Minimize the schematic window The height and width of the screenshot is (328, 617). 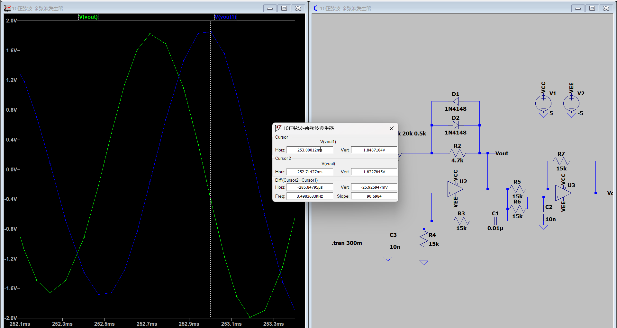[578, 8]
